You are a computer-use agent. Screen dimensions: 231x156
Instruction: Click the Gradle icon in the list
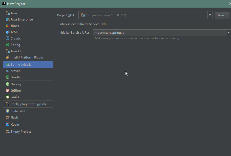tap(8, 77)
